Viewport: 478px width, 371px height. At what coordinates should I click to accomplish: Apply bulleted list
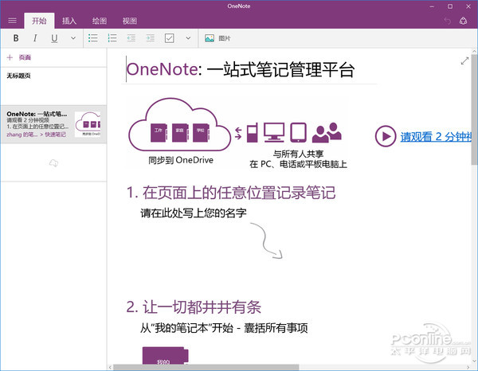click(93, 38)
